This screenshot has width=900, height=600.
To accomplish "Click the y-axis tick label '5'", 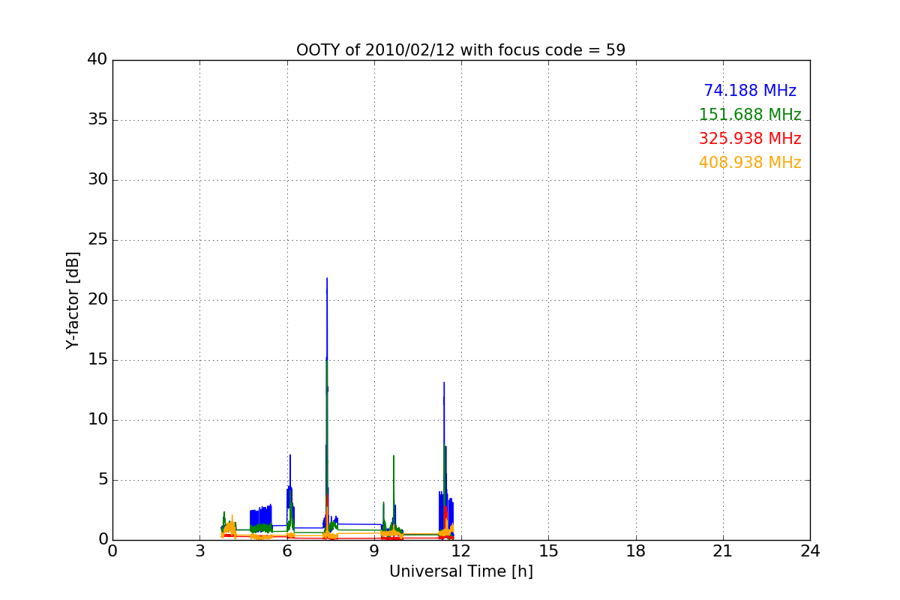I will point(103,480).
